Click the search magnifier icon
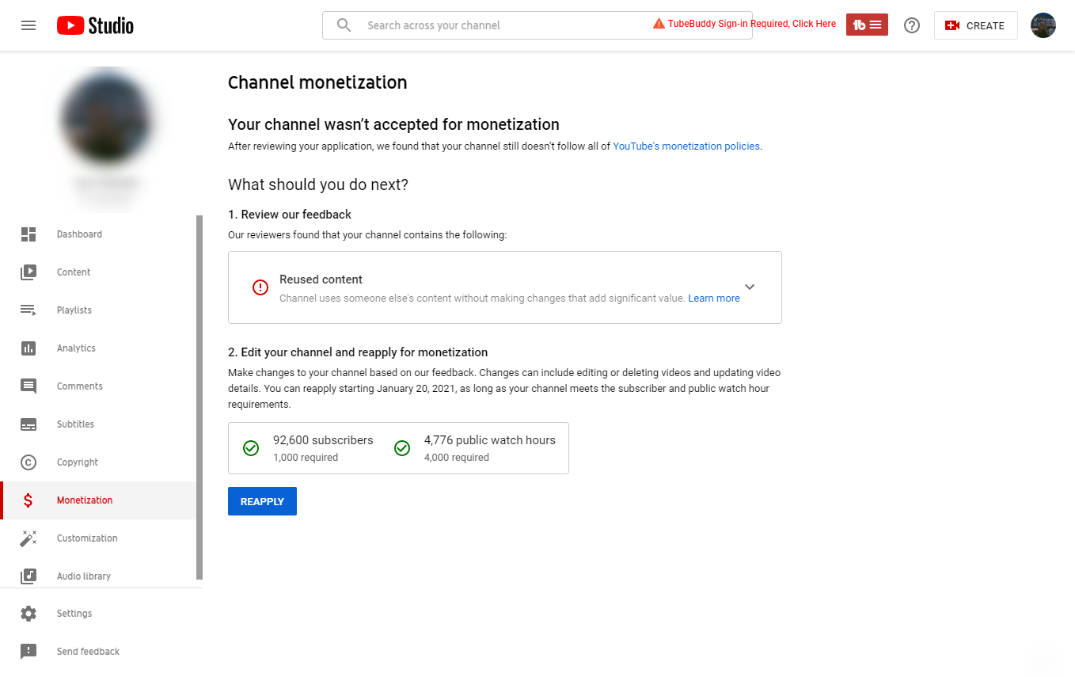The image size is (1075, 677). tap(344, 25)
